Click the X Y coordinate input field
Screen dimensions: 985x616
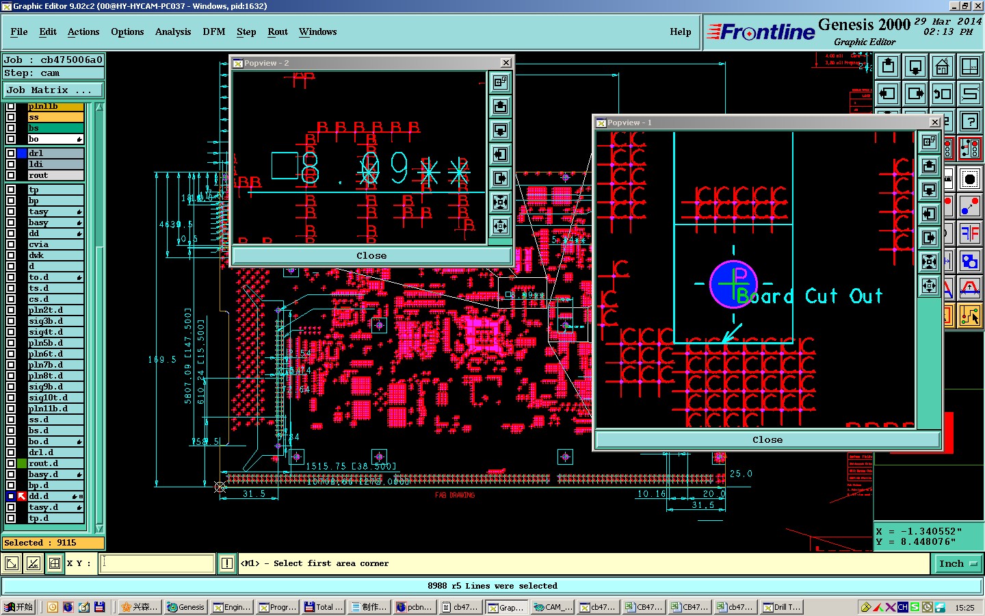158,564
